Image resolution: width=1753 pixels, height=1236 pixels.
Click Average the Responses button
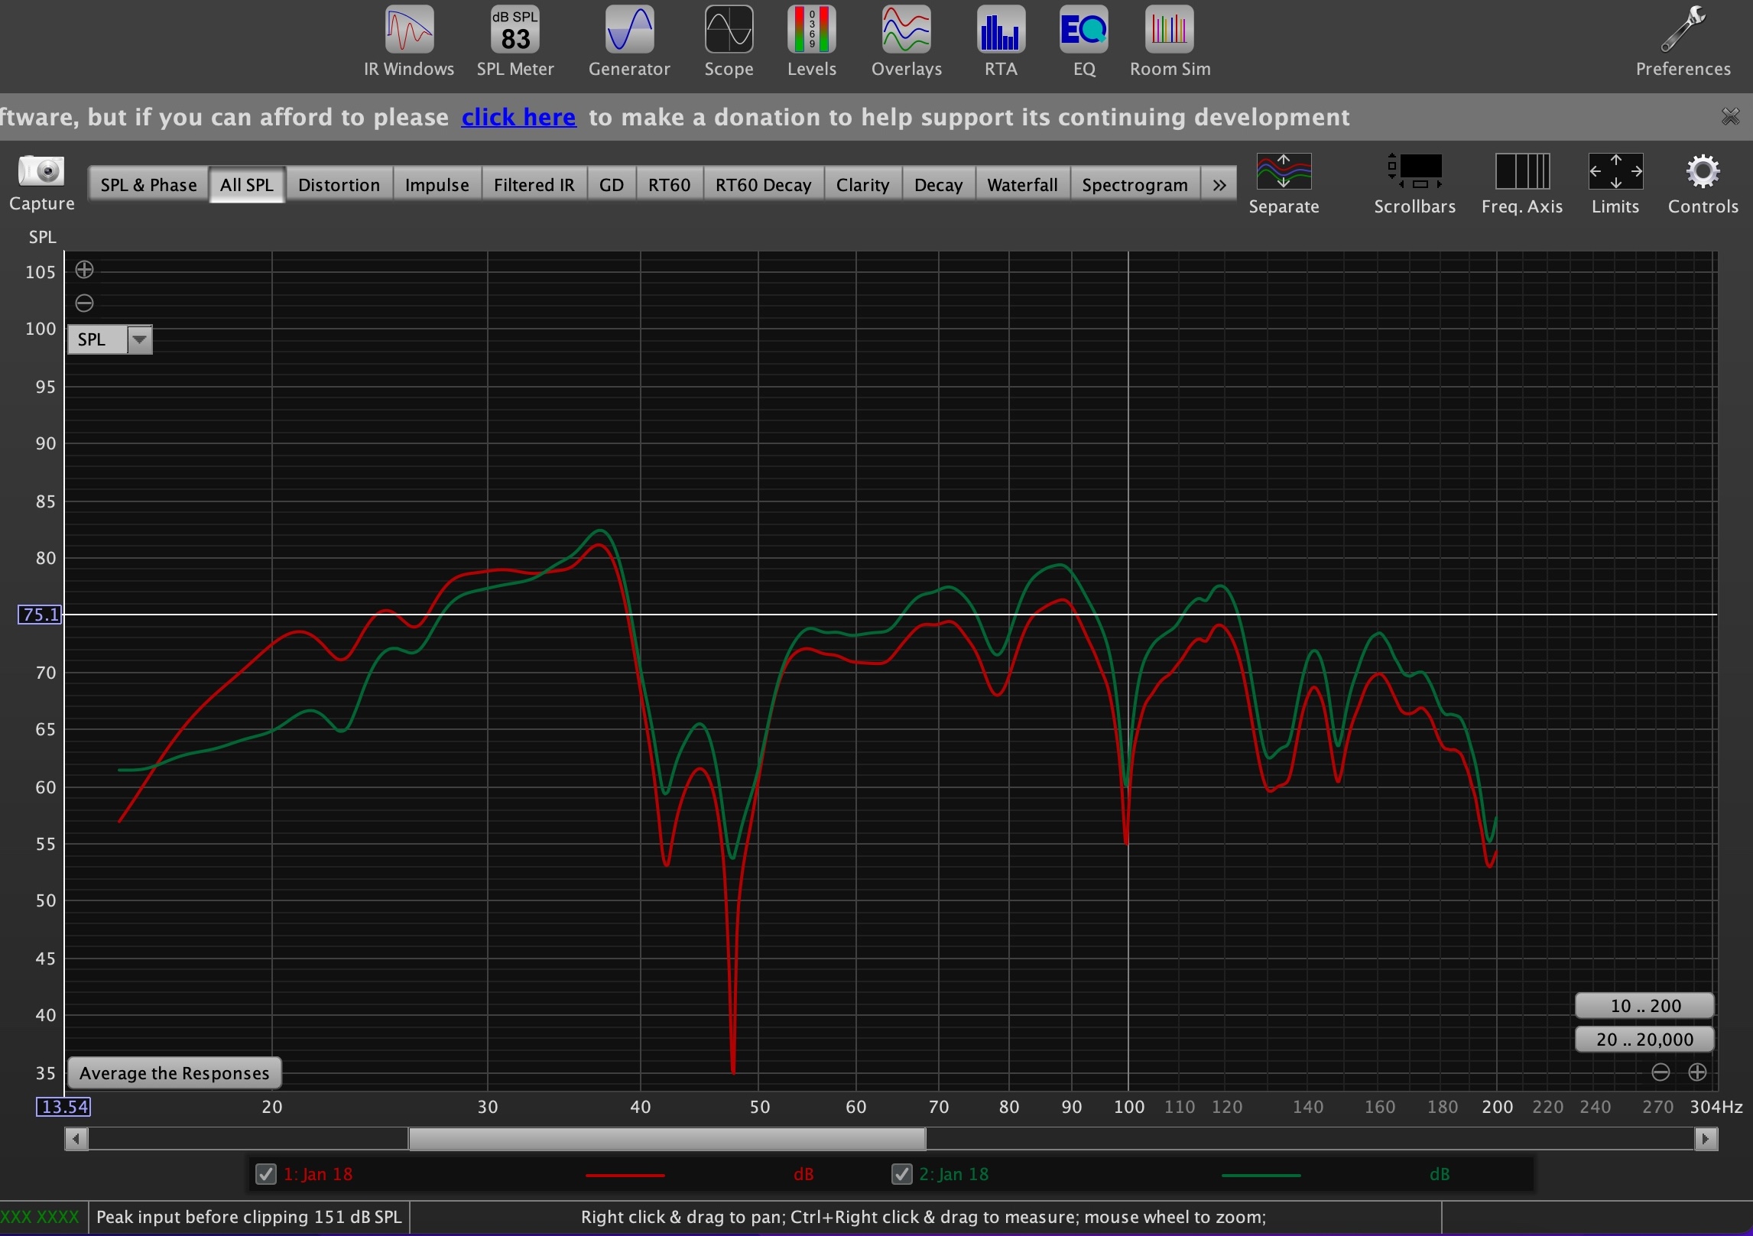[174, 1073]
